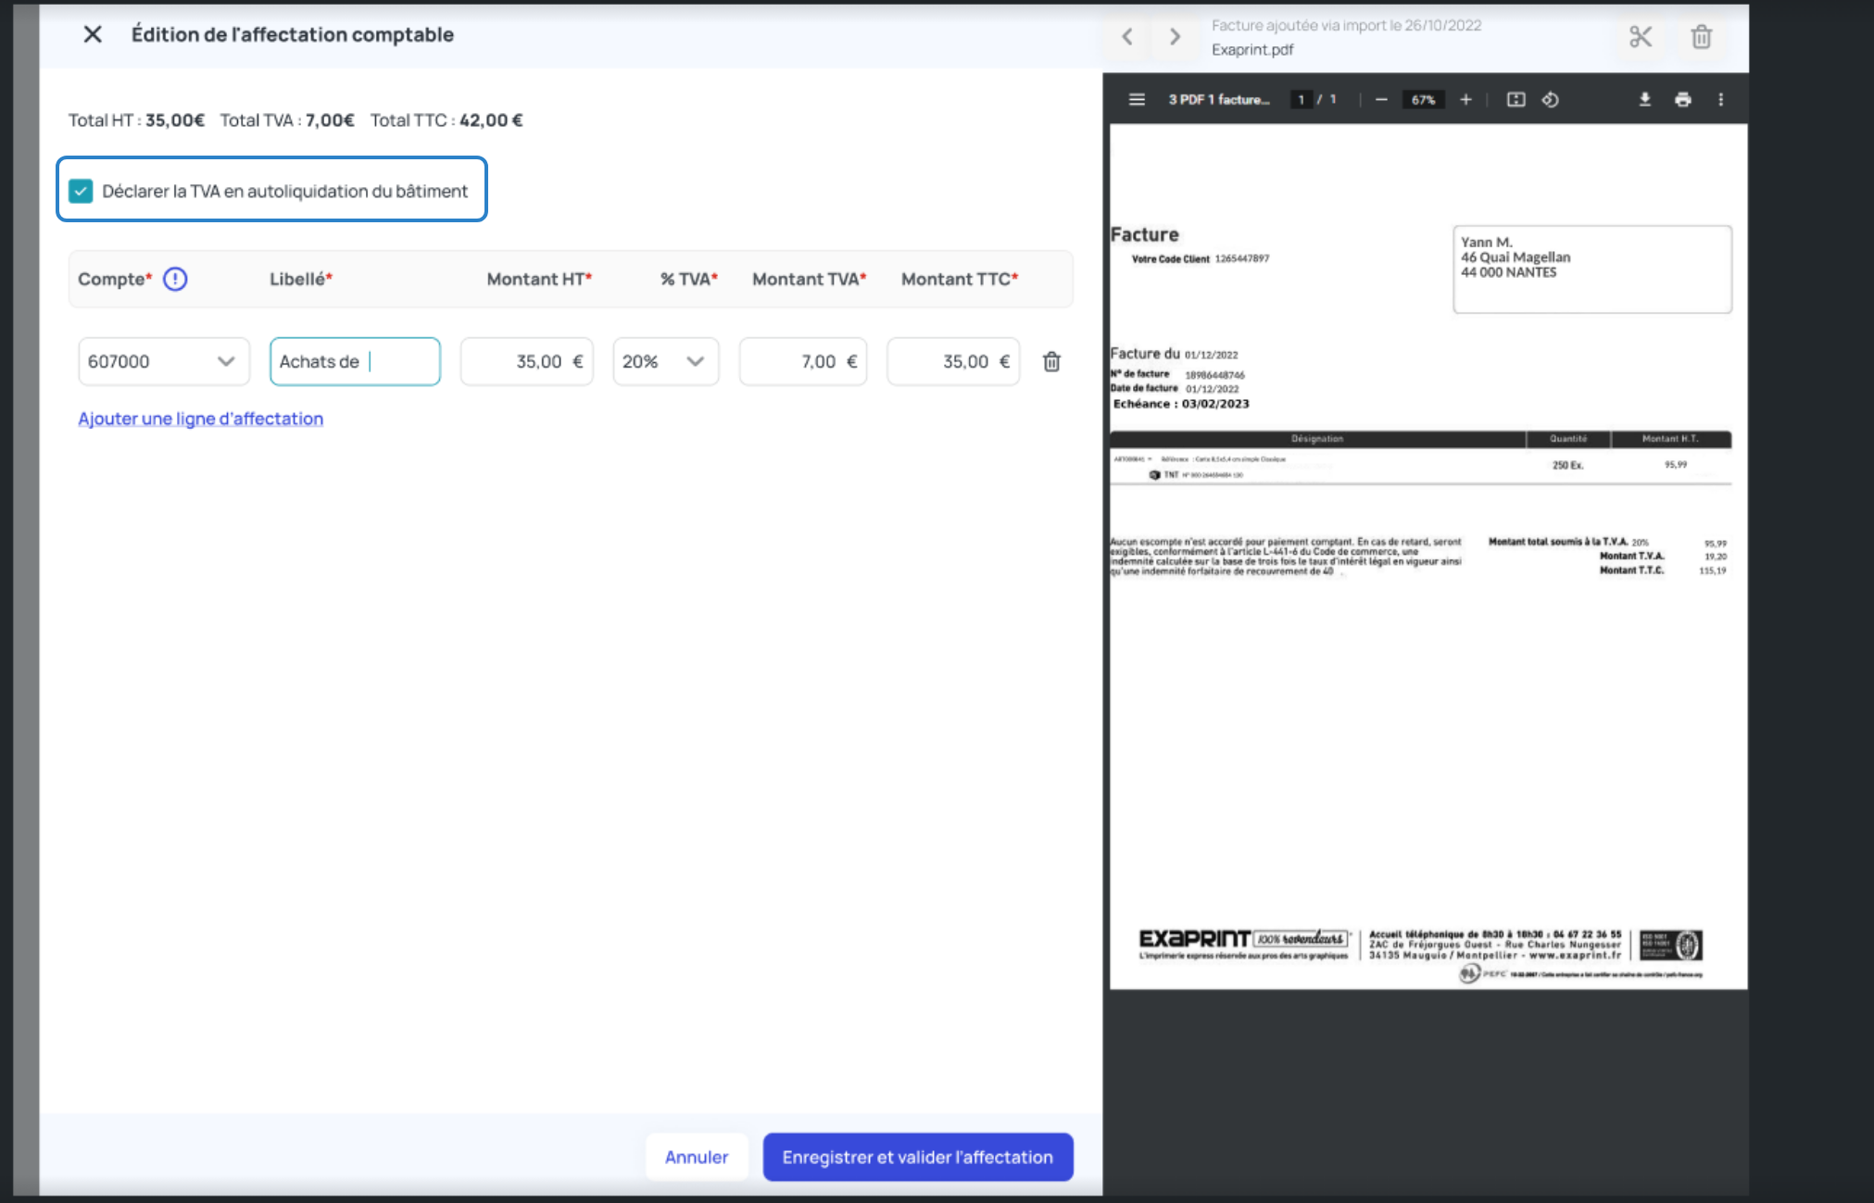Go to the next invoice with the right arrow
The image size is (1874, 1203).
point(1175,37)
